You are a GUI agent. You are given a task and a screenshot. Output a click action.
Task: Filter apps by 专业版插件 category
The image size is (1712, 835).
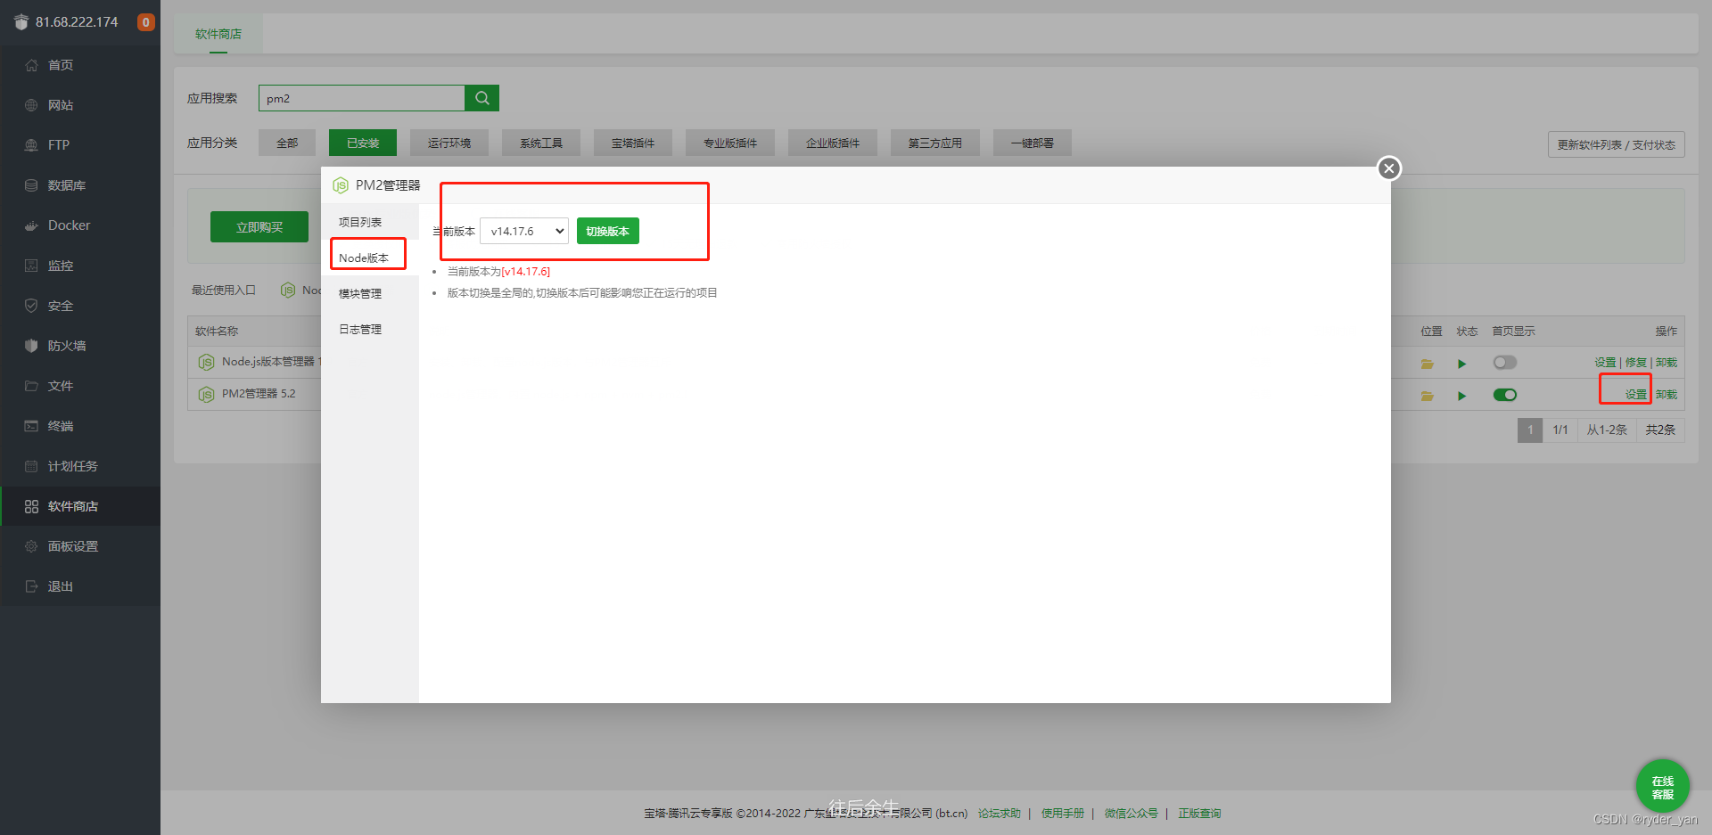tap(730, 143)
